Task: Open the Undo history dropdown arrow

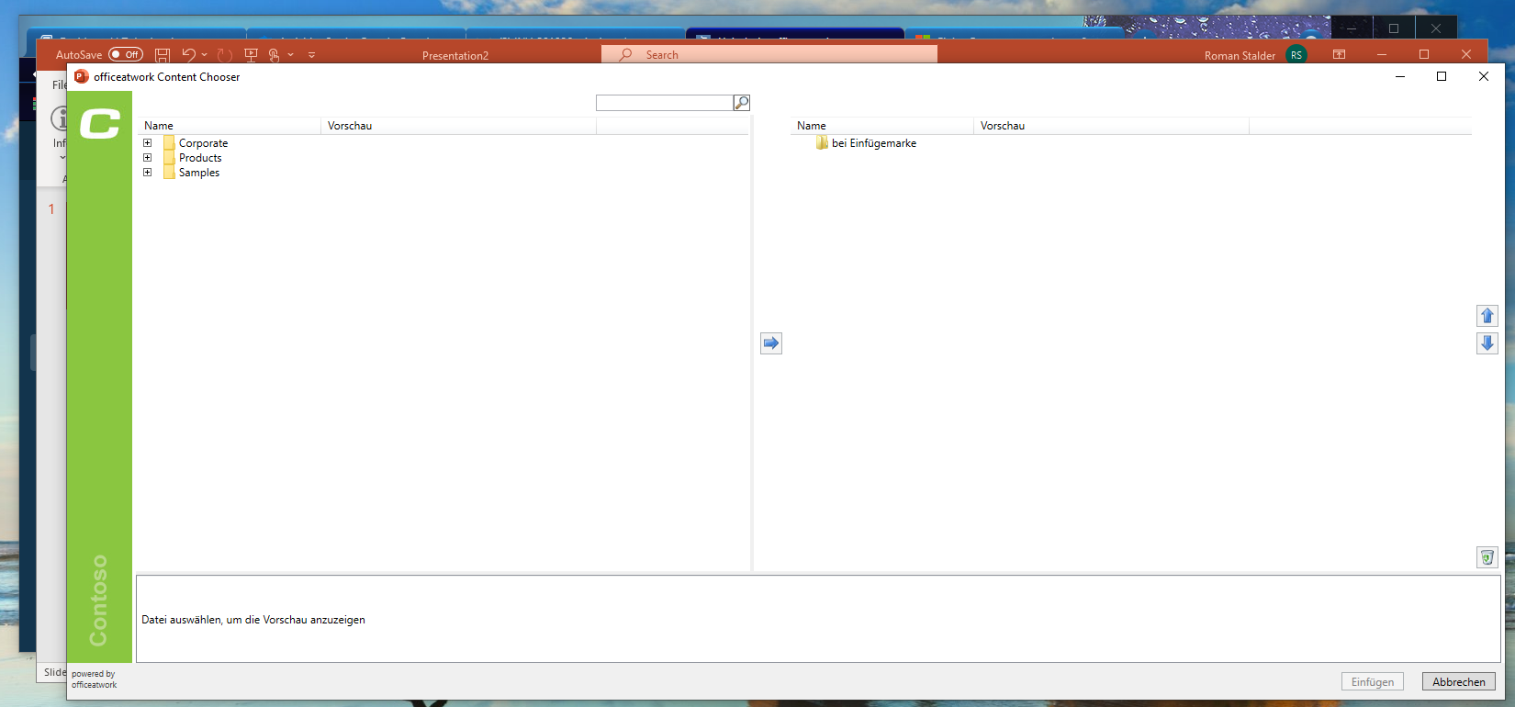Action: [205, 55]
